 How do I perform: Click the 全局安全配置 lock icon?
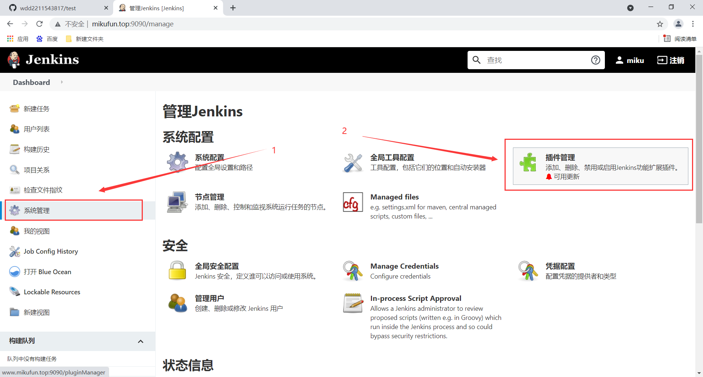coord(177,271)
